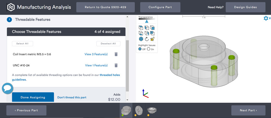Expand View 3 Feature(s) for Coil Insert

click(96, 54)
